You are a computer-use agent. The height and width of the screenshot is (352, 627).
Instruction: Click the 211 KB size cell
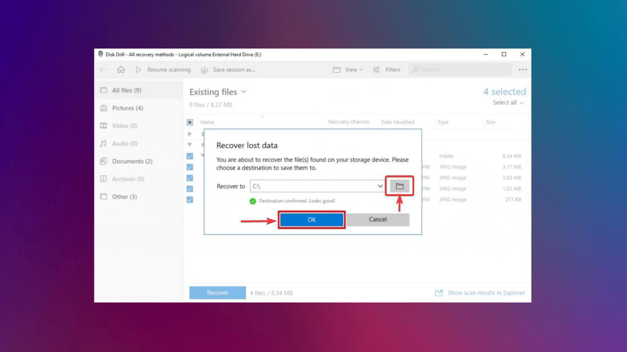(513, 200)
